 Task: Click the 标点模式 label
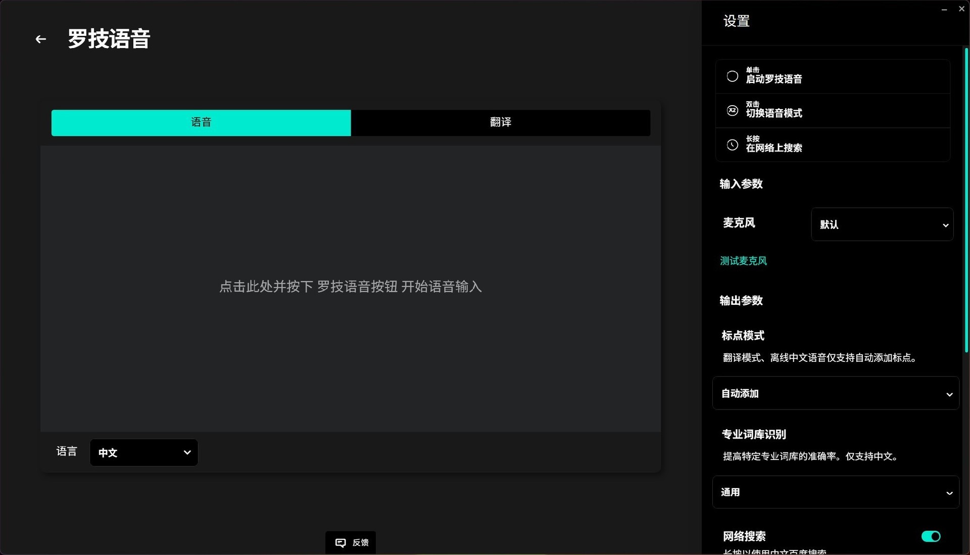coord(743,336)
